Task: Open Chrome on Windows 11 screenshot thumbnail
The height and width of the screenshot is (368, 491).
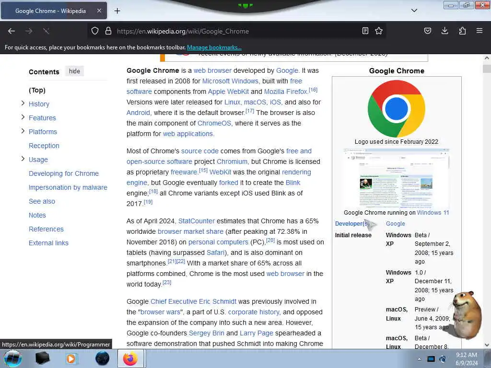Action: [397, 178]
